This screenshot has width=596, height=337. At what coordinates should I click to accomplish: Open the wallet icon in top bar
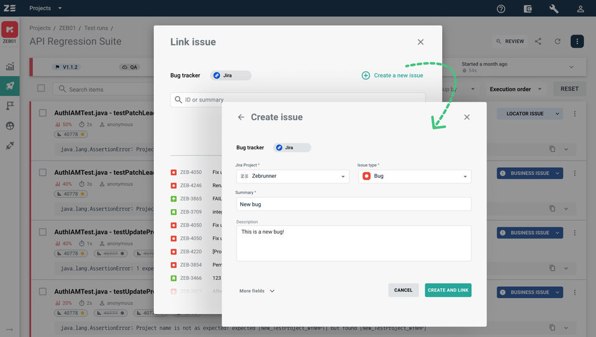pyautogui.click(x=528, y=9)
